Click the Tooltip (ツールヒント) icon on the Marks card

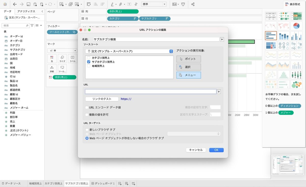(62, 68)
